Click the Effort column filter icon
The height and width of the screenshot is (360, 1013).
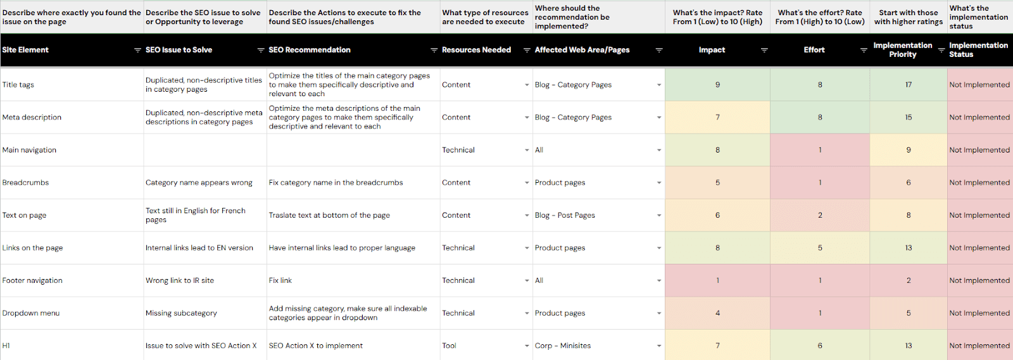pos(864,50)
